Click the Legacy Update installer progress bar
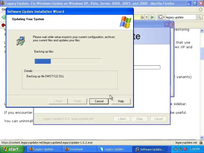Screen dimensions: 204x153 147,67
